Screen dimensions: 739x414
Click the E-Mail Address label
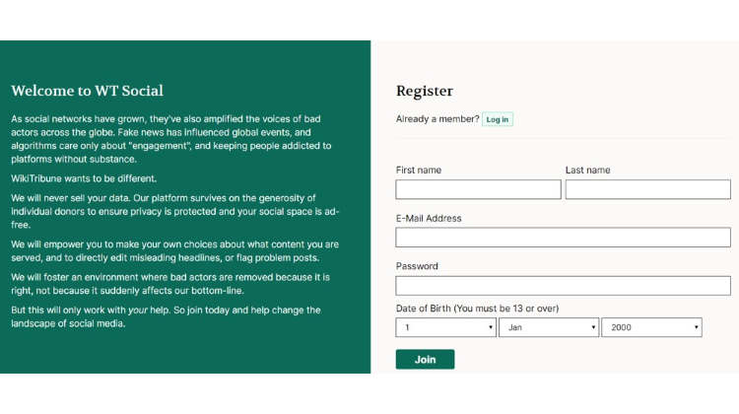click(429, 218)
